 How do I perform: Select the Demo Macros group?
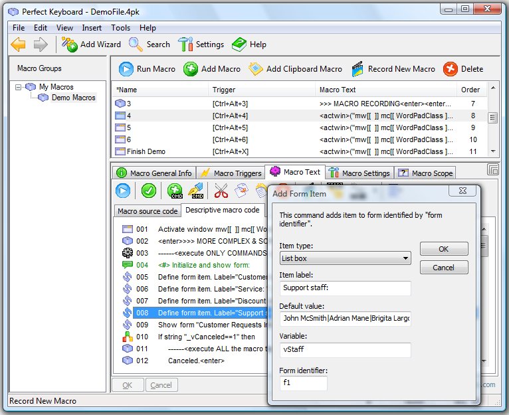[x=73, y=98]
